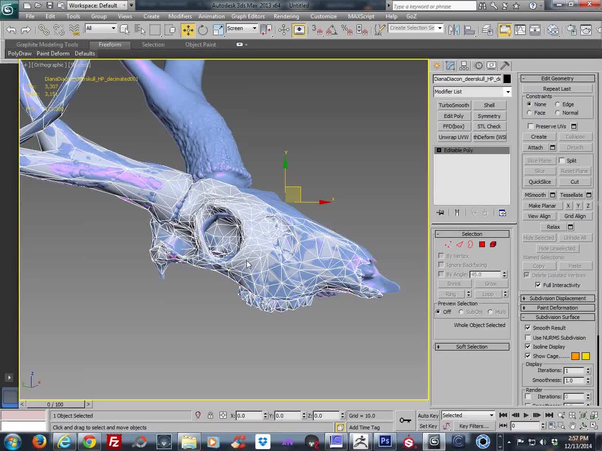Open the Screen reference coordinate dropdown
This screenshot has width=602, height=451.
point(242,28)
